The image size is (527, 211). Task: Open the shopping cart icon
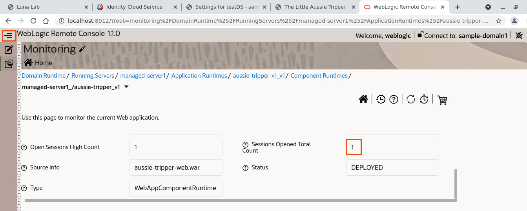(x=442, y=100)
